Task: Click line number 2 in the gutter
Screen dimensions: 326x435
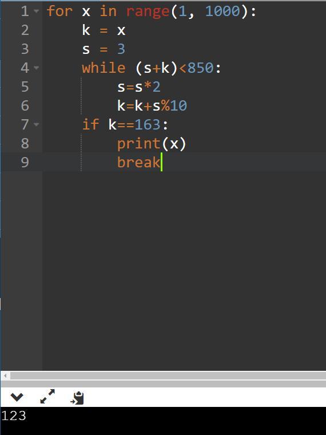Action: tap(25, 30)
